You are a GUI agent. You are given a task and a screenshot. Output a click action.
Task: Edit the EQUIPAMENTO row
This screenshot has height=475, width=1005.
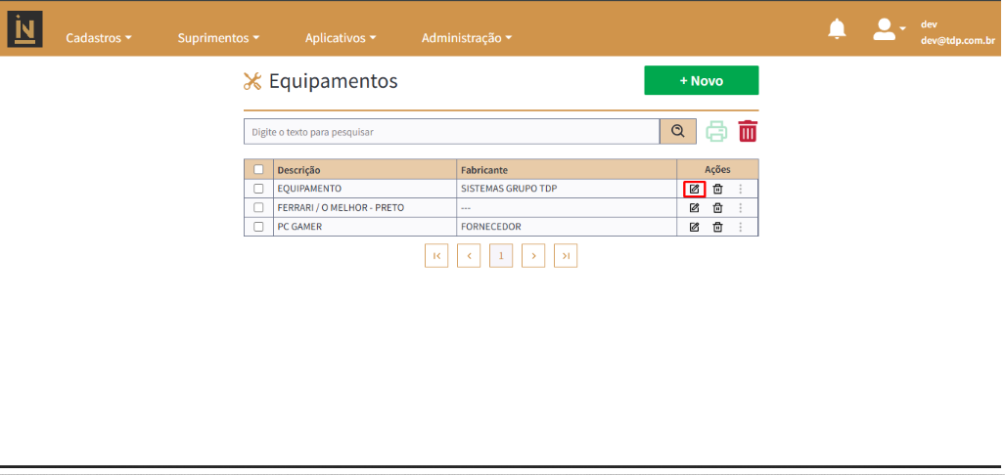(694, 189)
